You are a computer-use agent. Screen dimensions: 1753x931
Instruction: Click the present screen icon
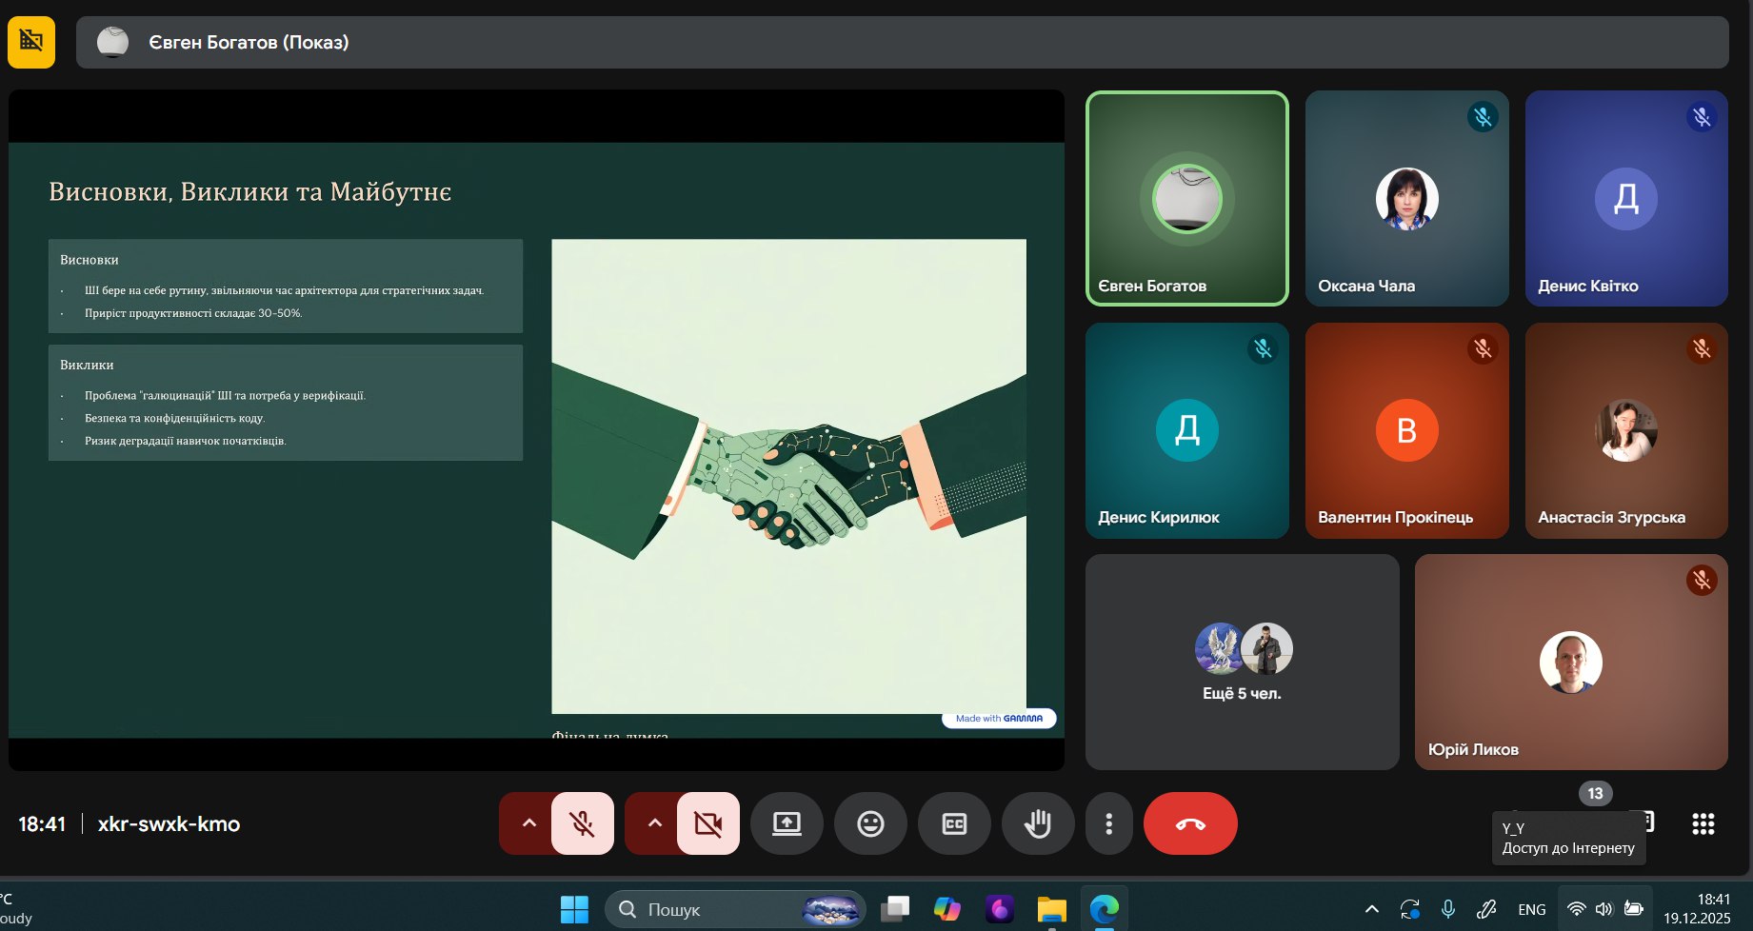(x=787, y=823)
